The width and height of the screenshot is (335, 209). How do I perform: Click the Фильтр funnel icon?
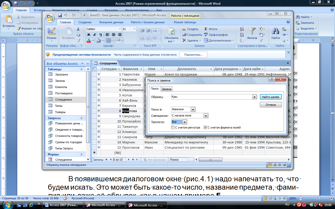(252, 33)
